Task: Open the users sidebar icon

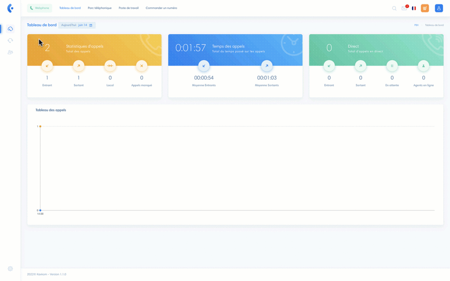Action: click(x=10, y=52)
